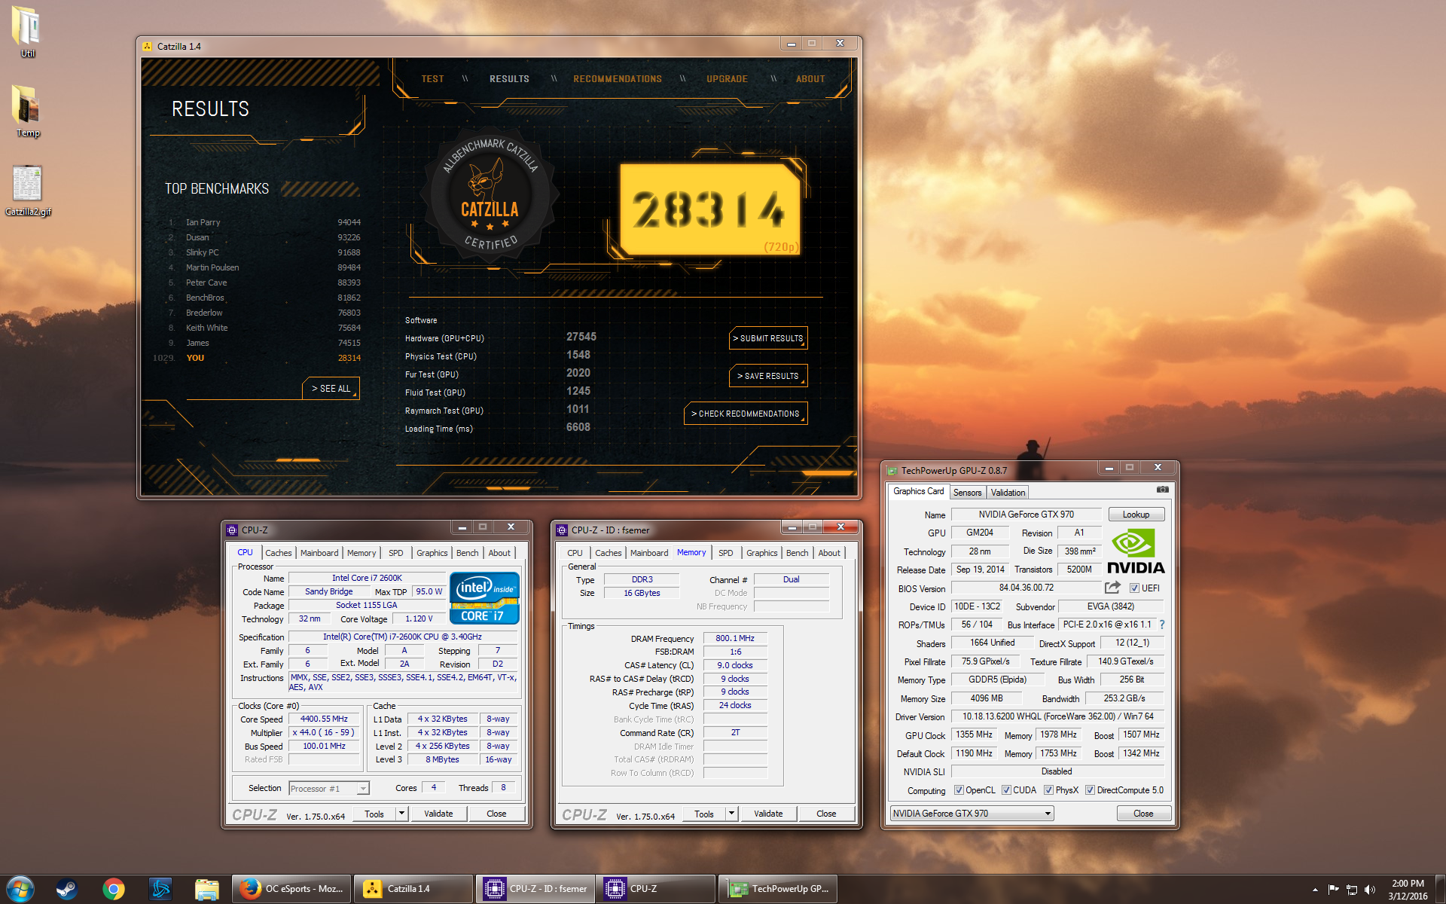
Task: Click the Windows Start orb
Action: (x=20, y=889)
